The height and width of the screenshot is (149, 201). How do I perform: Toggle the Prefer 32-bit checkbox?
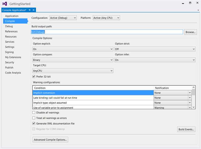(34, 77)
